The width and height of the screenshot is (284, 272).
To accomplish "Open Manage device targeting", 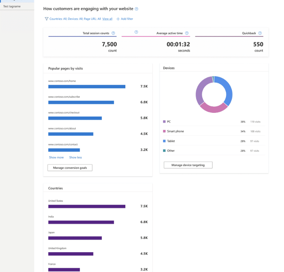I will click(x=188, y=165).
